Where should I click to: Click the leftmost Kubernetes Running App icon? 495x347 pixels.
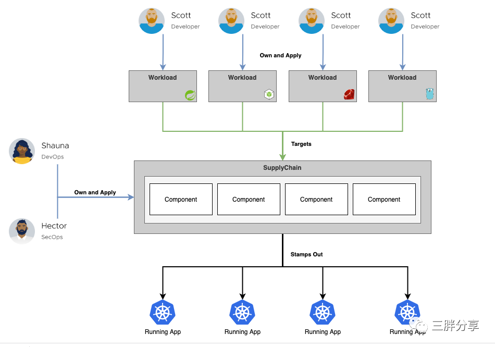[x=163, y=313]
